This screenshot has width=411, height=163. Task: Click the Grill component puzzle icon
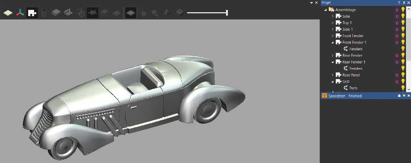(x=338, y=81)
